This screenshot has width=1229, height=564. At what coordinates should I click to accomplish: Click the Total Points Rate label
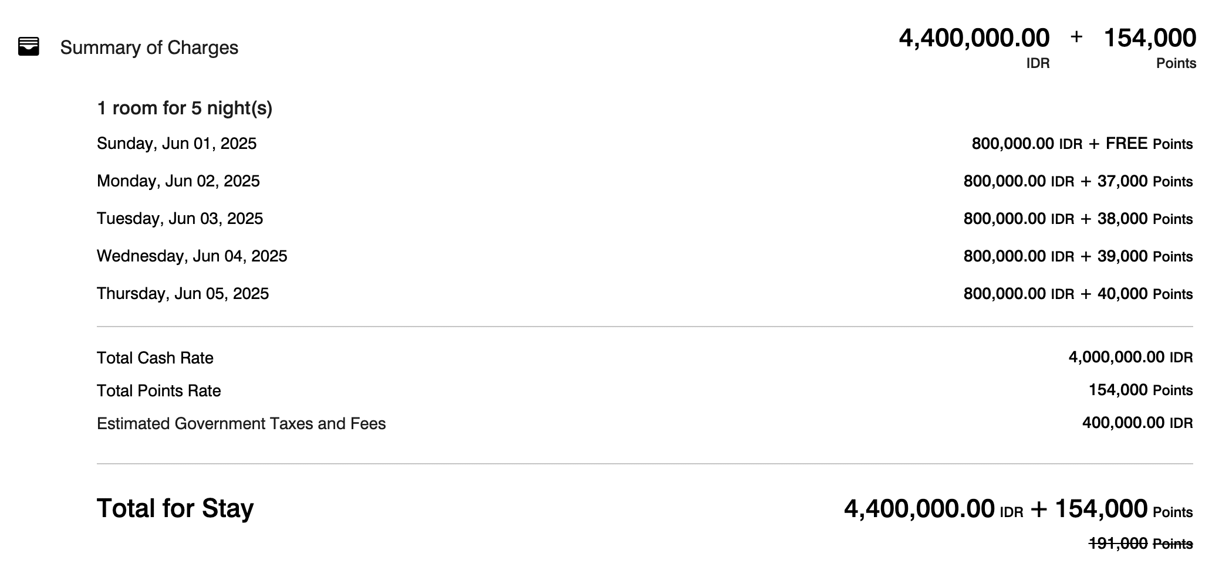click(158, 391)
